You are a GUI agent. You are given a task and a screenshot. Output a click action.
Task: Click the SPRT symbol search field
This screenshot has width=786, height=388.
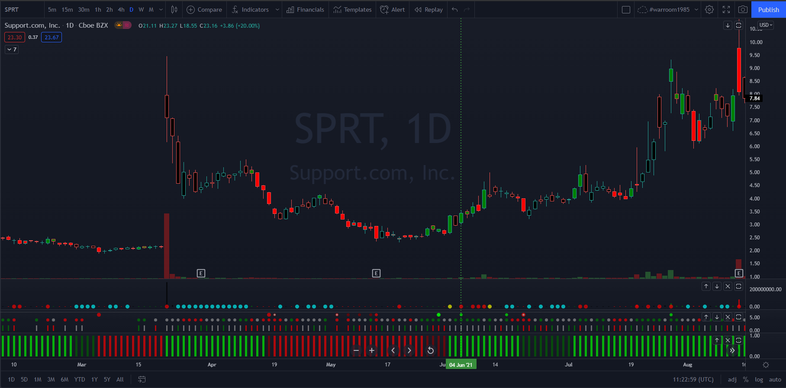[x=23, y=10]
